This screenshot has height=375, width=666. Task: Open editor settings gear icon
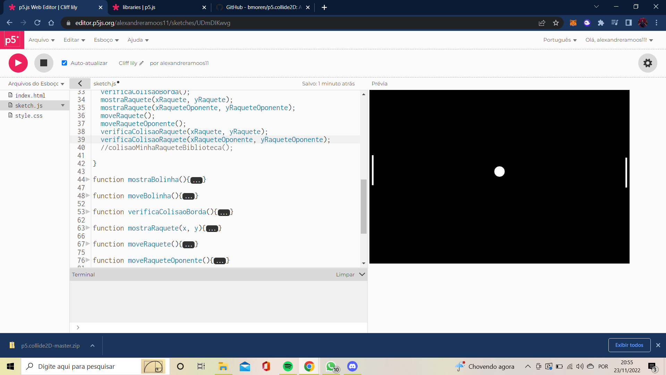tap(648, 63)
